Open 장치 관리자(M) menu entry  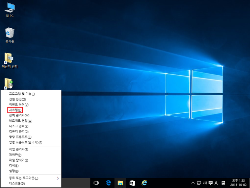(31, 115)
